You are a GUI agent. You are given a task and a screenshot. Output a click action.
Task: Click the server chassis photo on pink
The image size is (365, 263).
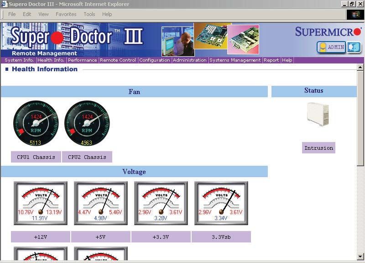click(x=243, y=39)
